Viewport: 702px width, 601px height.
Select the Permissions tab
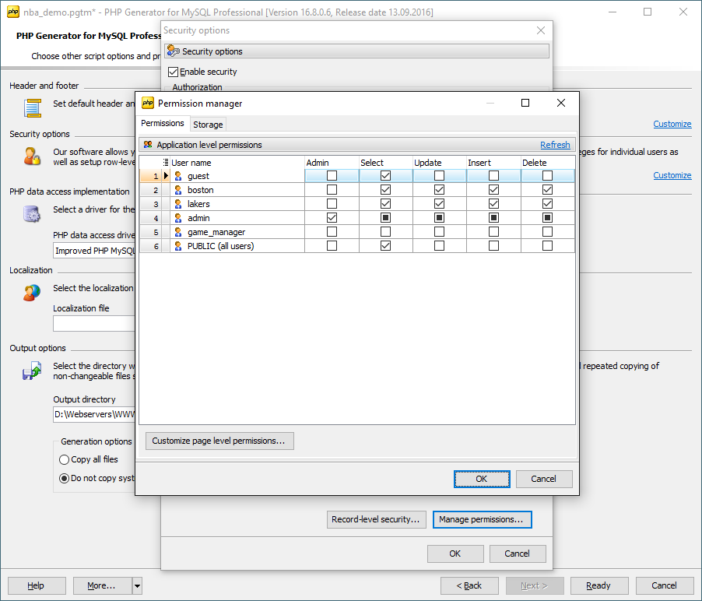coord(163,123)
